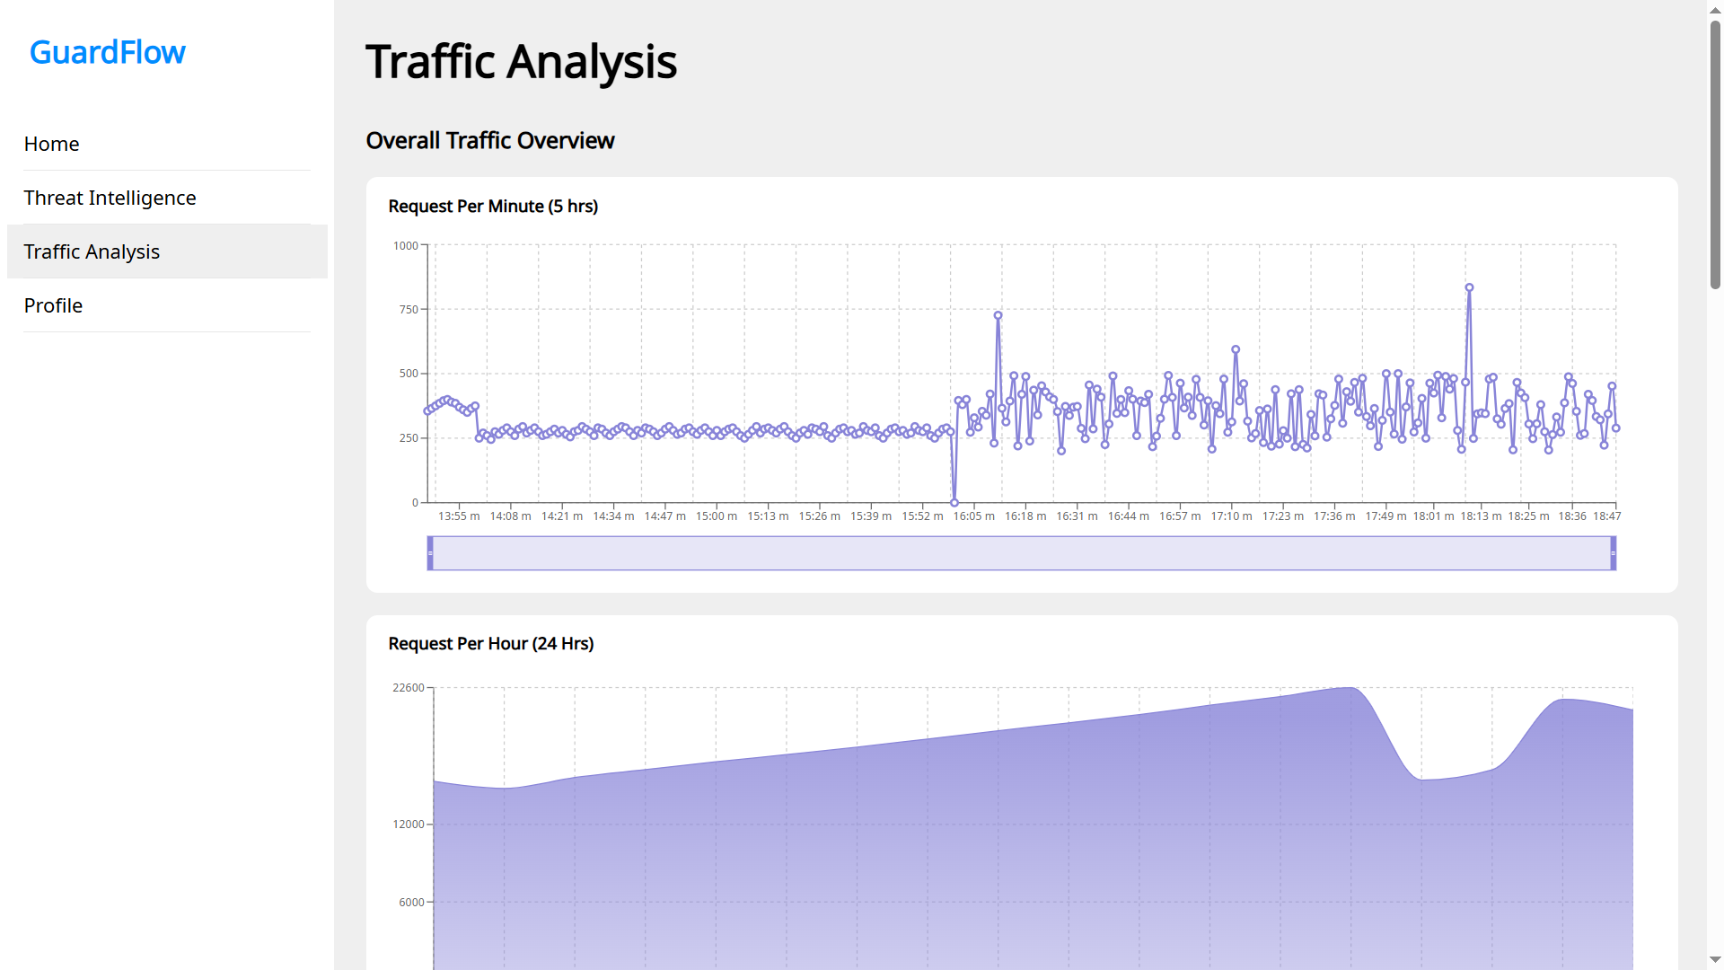This screenshot has width=1724, height=970.
Task: Click the middle of the range brush bar
Action: point(1021,553)
